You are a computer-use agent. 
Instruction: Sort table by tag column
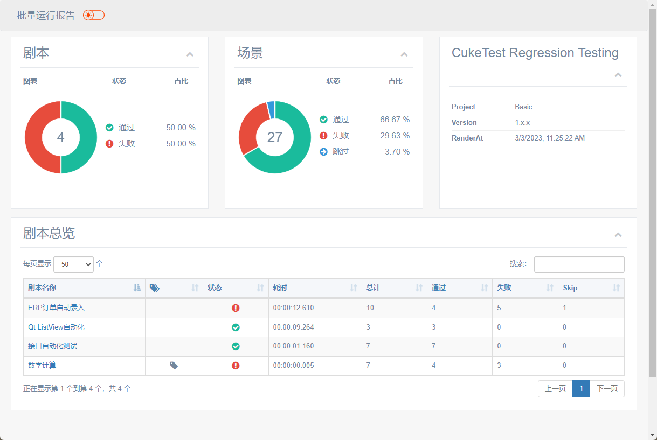[174, 288]
